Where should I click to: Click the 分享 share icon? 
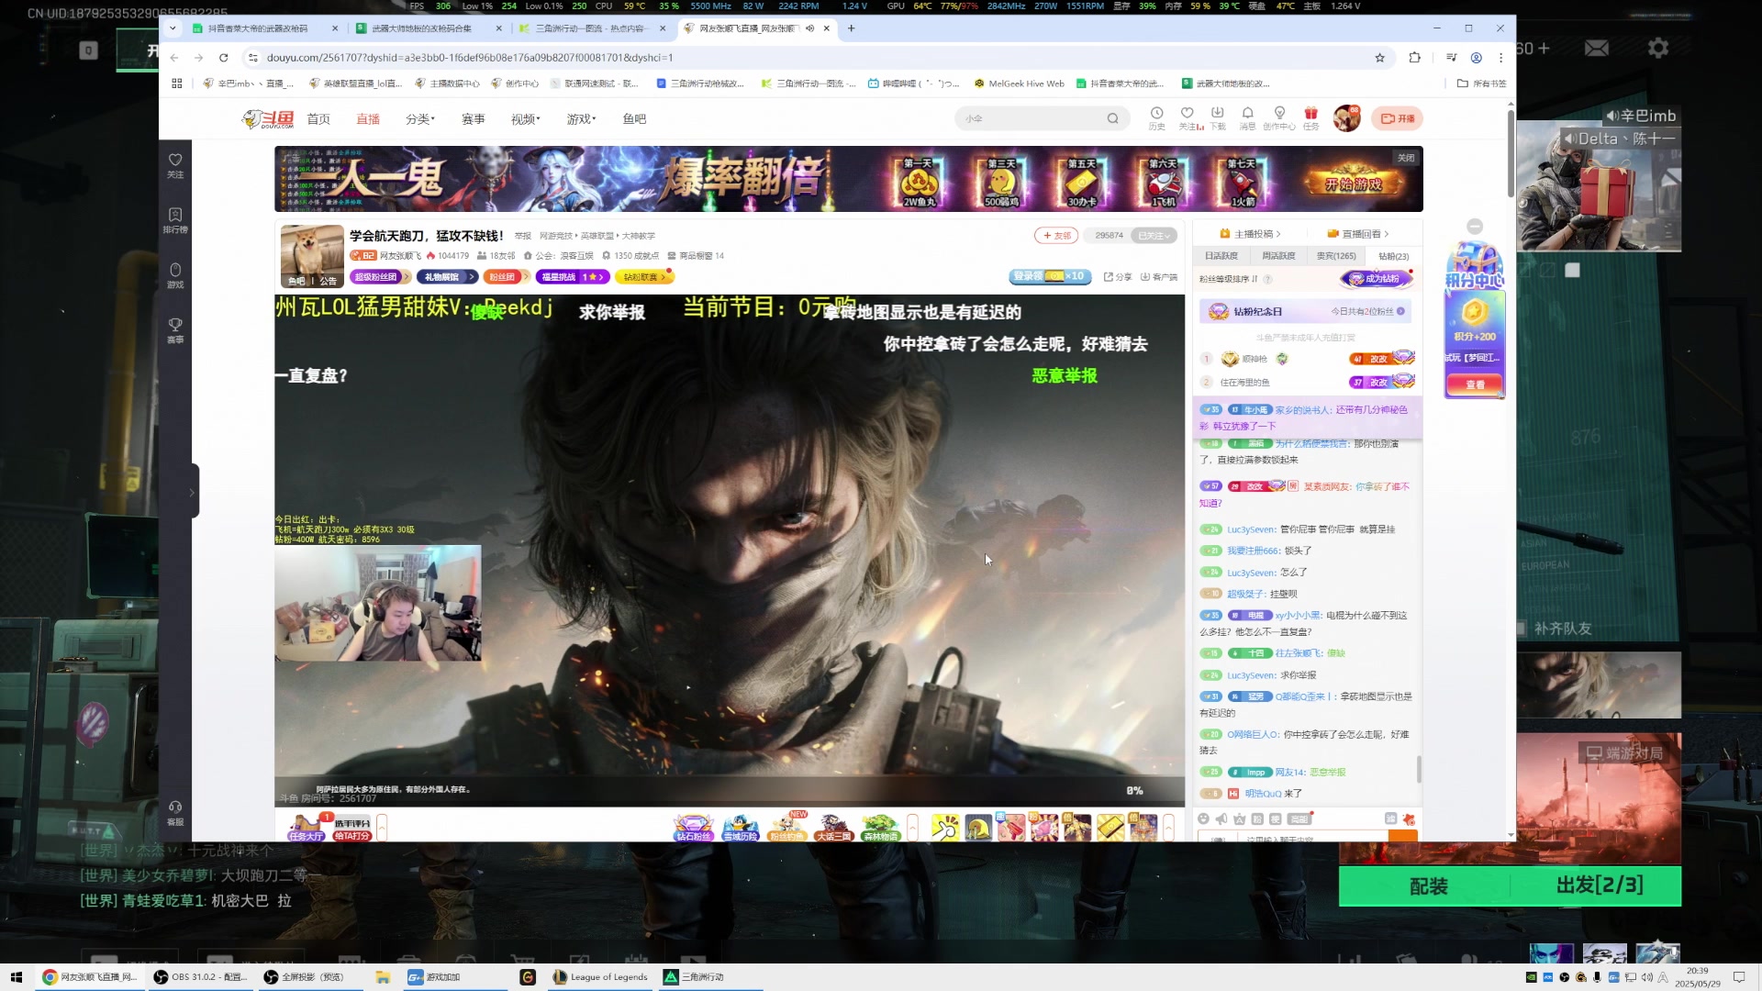[x=1117, y=276]
